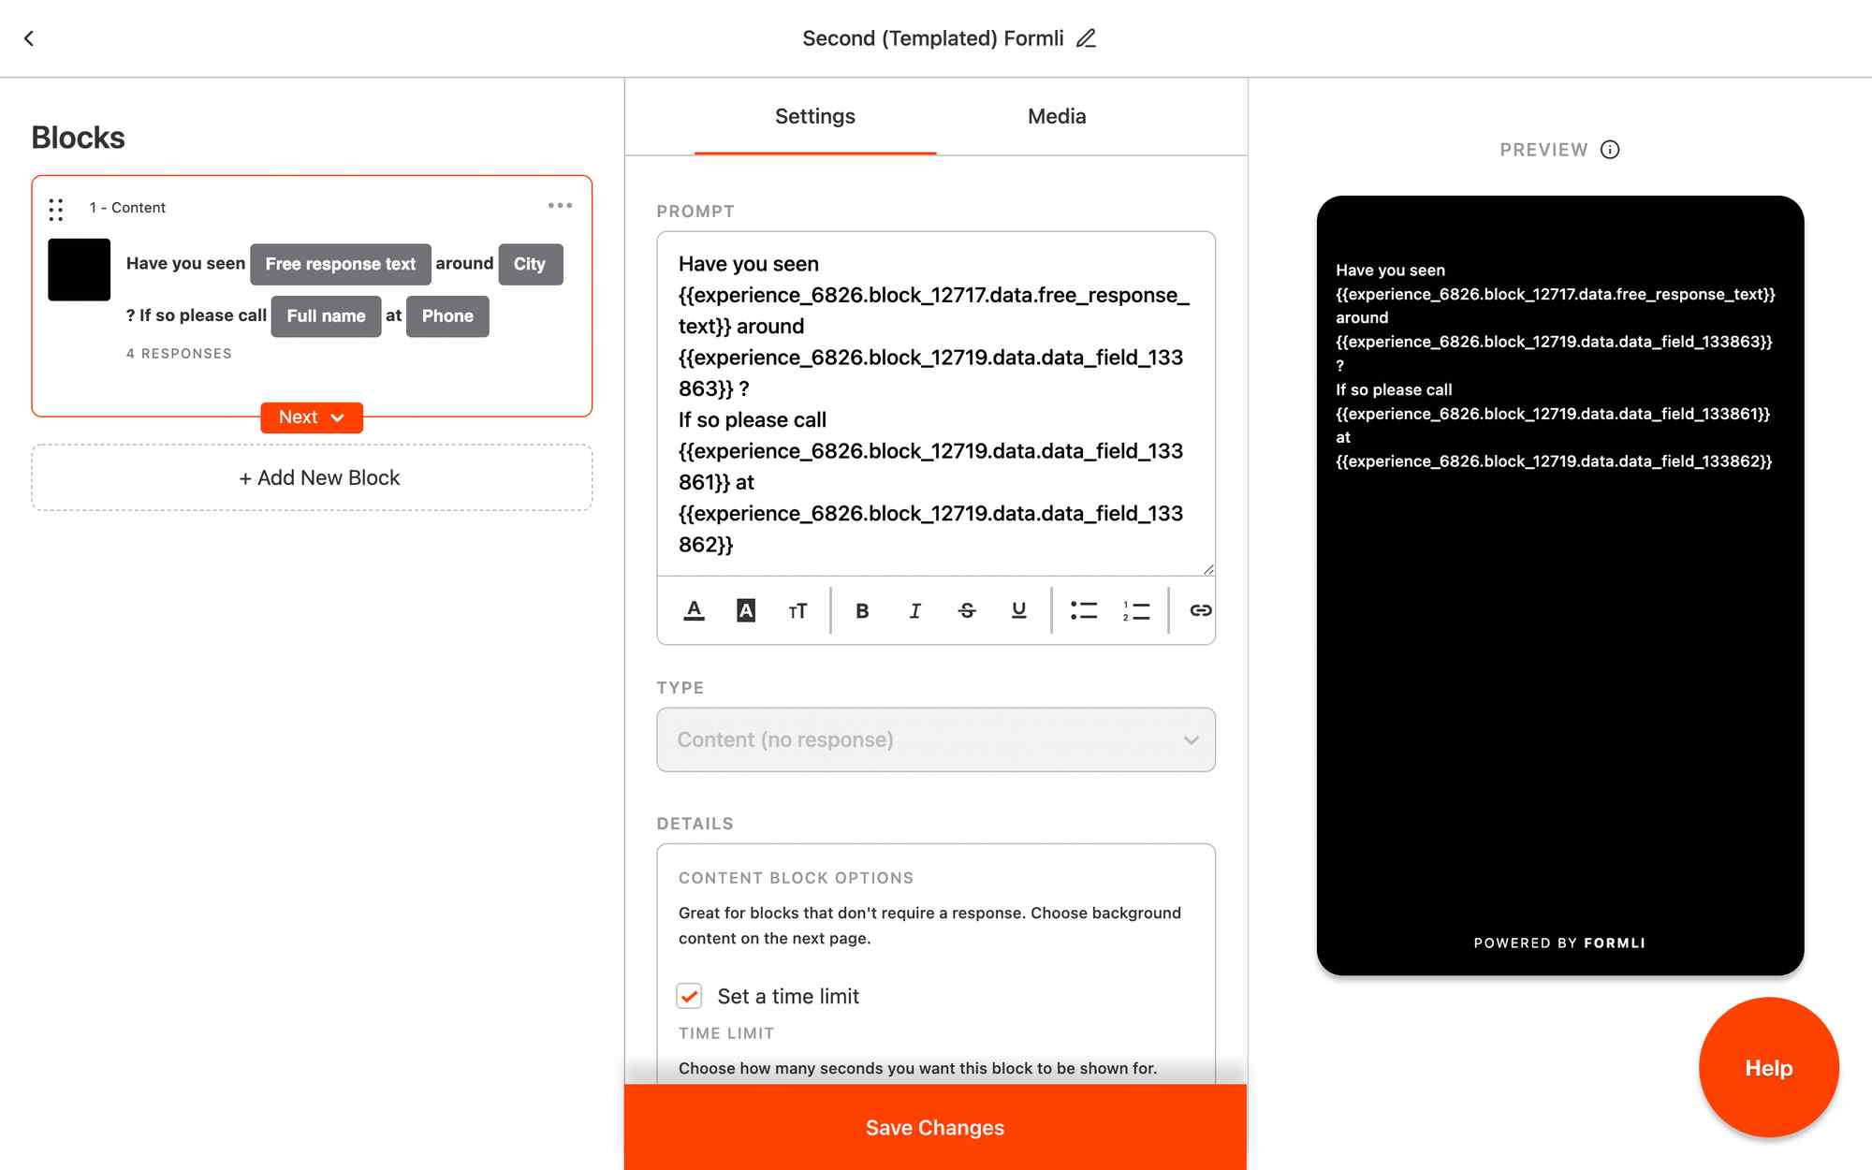Click the font size icon
The width and height of the screenshot is (1872, 1170).
point(797,610)
